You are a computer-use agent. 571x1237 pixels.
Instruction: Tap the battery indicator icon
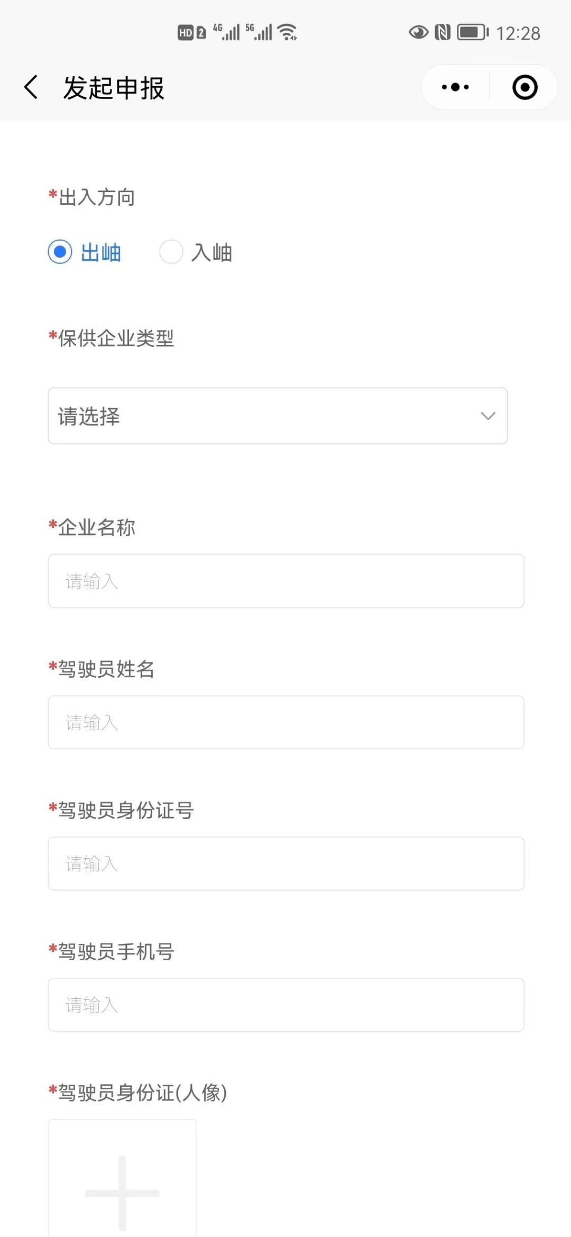coord(473,32)
